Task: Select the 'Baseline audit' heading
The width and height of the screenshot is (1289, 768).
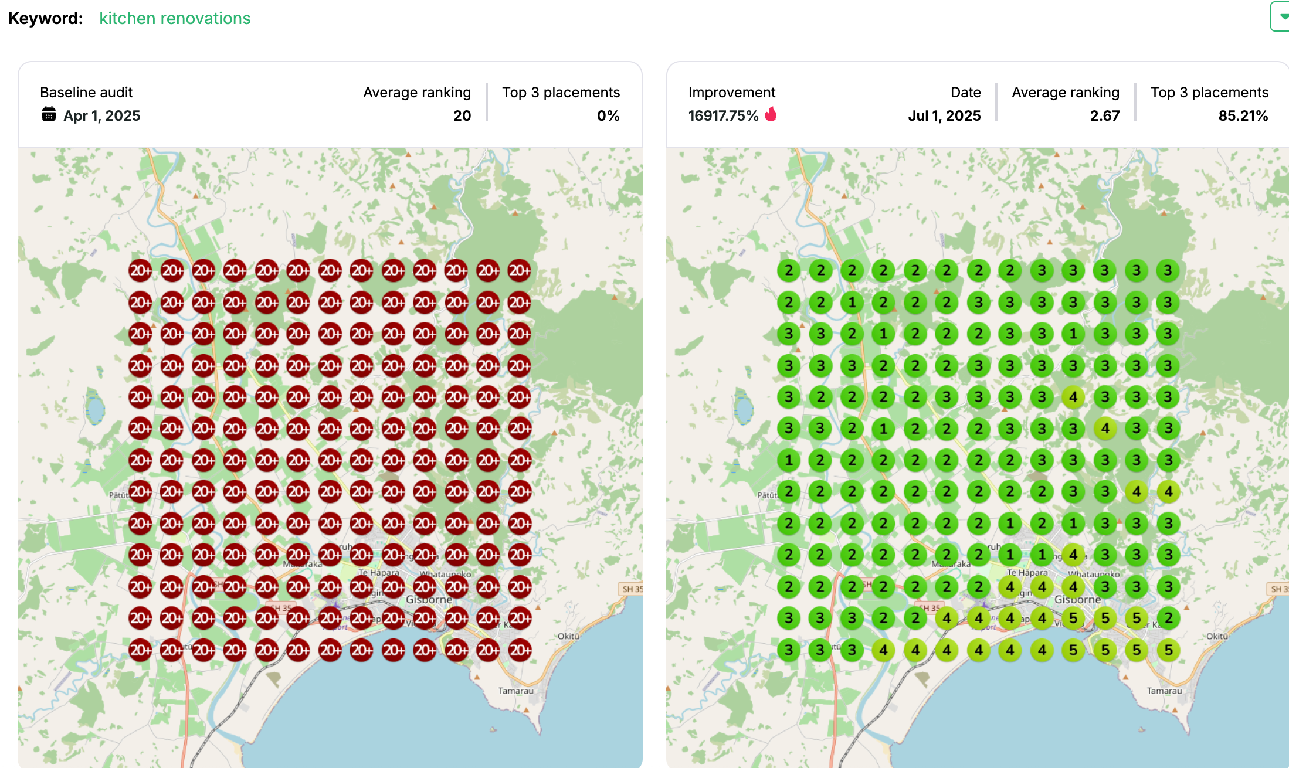Action: (x=86, y=92)
